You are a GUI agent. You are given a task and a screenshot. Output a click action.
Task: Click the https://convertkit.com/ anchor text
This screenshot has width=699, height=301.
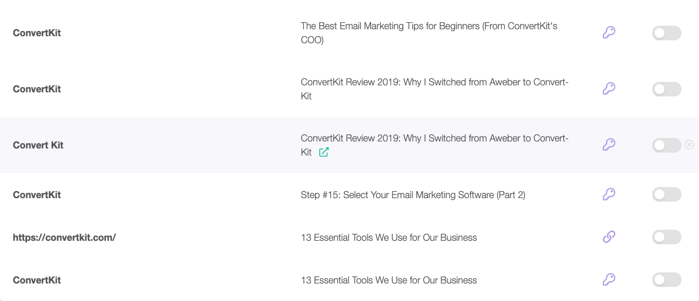pyautogui.click(x=64, y=237)
